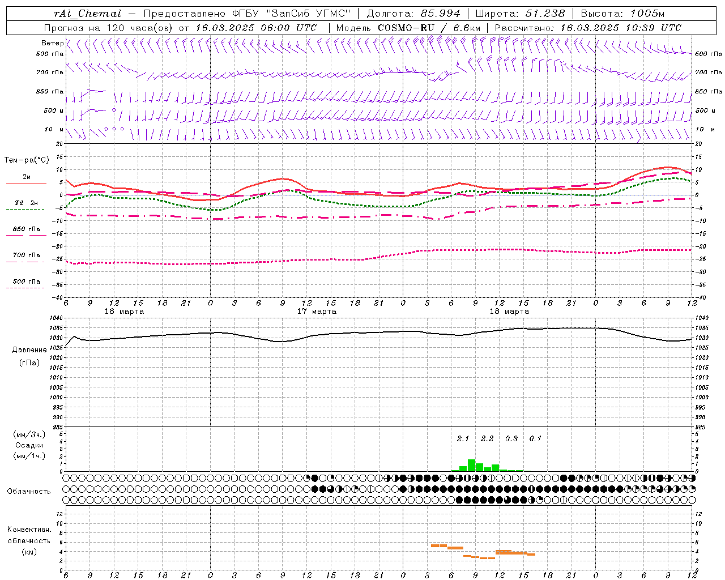Click the 700 гПа temperature legend entry
Image resolution: width=725 pixels, height=580 pixels.
point(26,257)
